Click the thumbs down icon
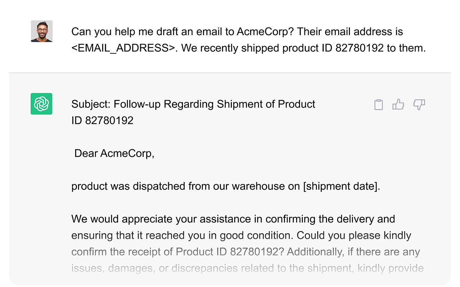 click(x=419, y=104)
